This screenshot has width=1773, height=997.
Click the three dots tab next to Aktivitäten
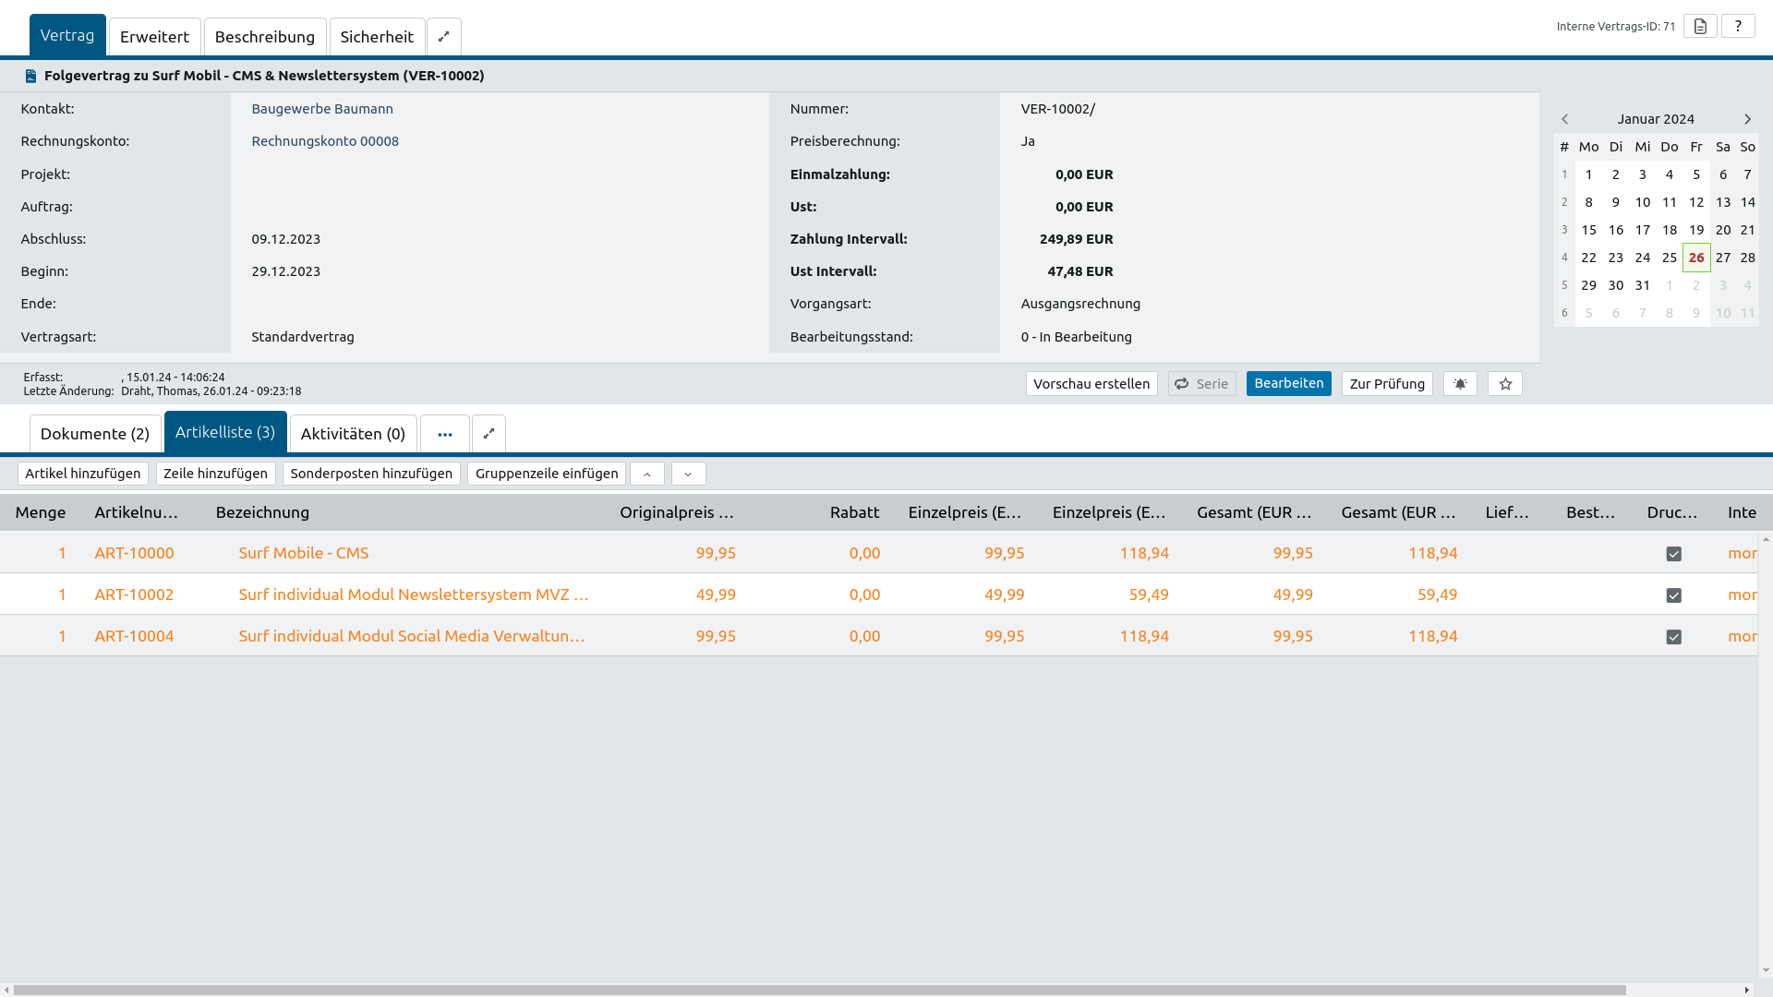tap(445, 434)
